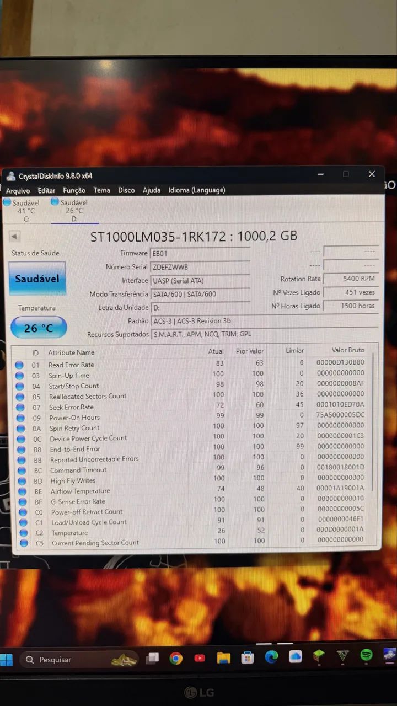397x706 pixels.
Task: Switch to the D: disk tab at 26 °C
Action: [74, 211]
